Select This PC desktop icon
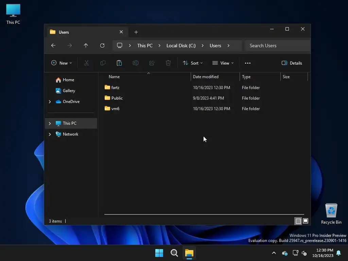 coord(13,14)
